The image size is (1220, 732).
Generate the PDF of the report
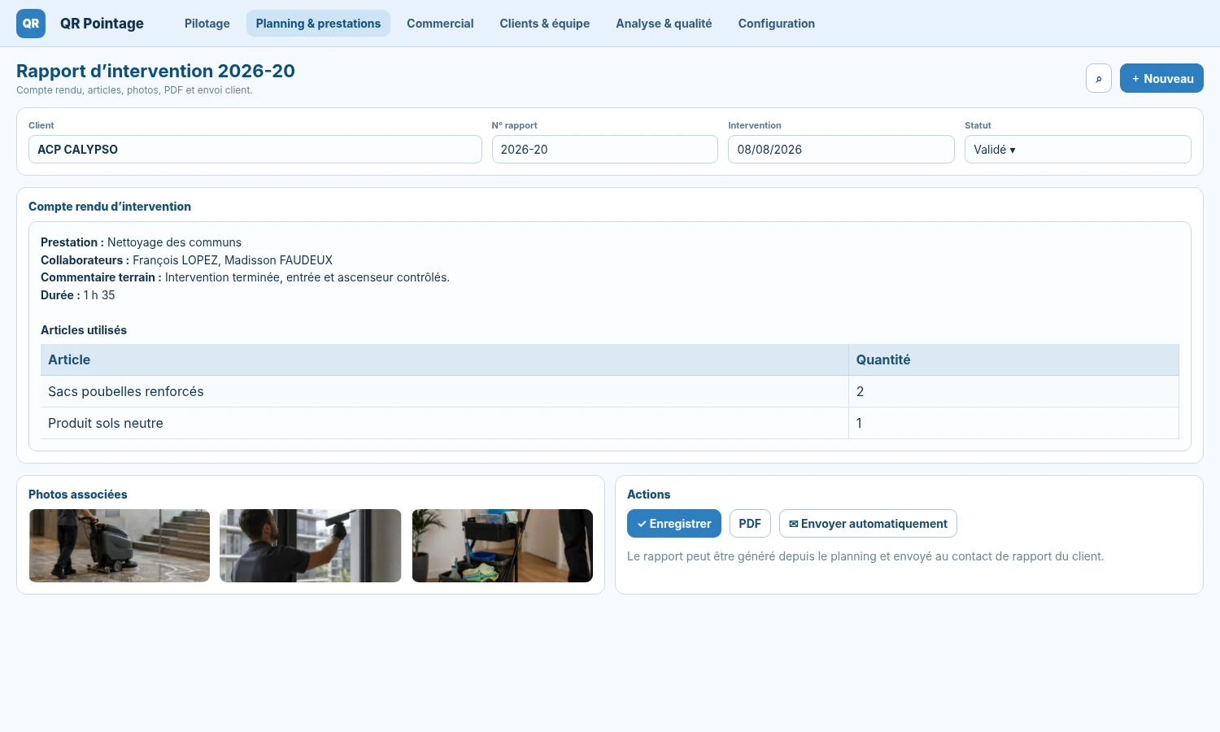(750, 524)
